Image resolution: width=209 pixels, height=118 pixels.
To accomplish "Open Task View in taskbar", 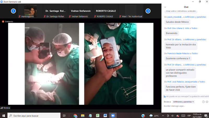I will (64, 116).
